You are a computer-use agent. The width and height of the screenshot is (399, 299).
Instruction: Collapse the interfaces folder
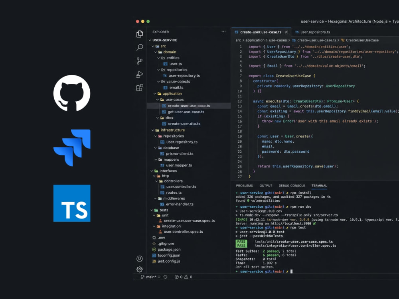pyautogui.click(x=152, y=171)
